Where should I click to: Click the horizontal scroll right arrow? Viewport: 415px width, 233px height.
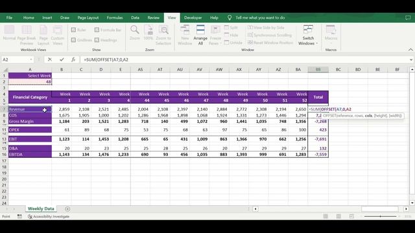(x=407, y=209)
